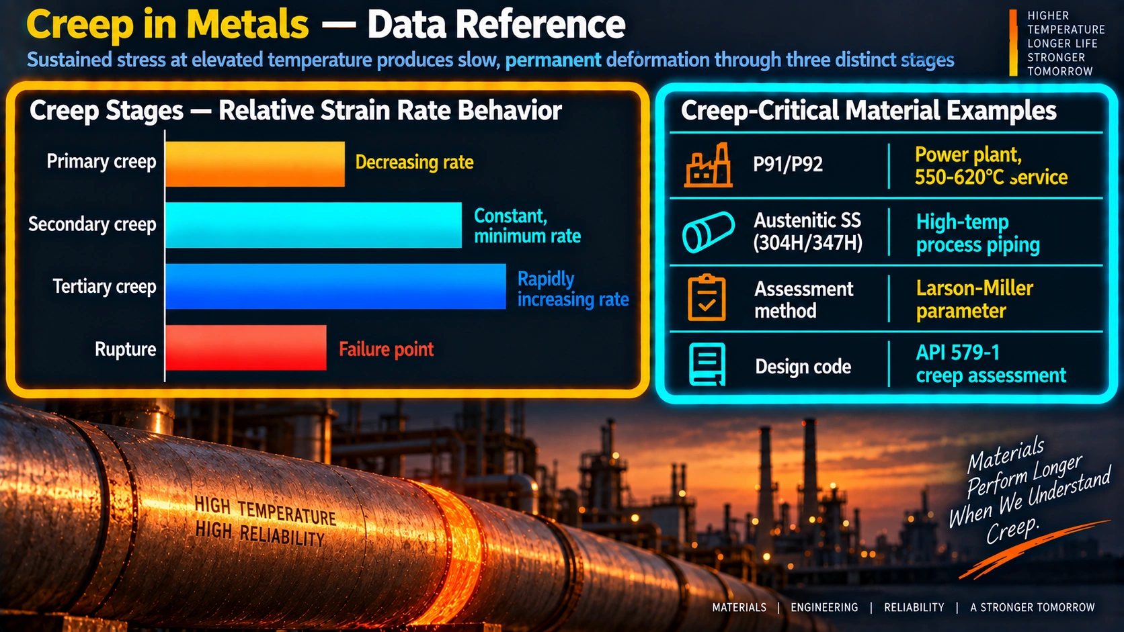Click the "API 579-1 creep assessment" text
This screenshot has width=1124, height=632.
[x=991, y=364]
